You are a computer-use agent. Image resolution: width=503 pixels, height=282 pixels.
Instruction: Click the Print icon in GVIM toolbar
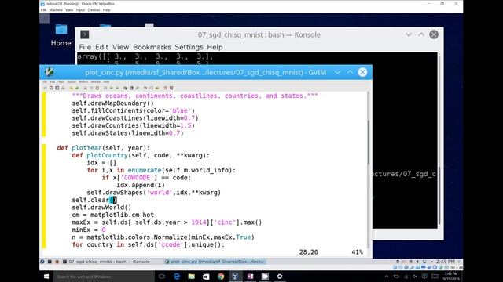63,88
